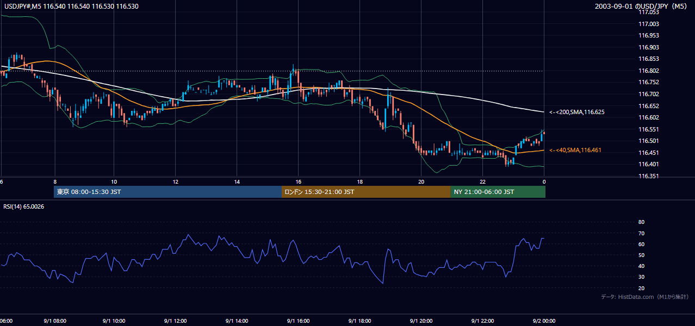Click the London 15:30-21:00 JST session bar

pyautogui.click(x=366, y=192)
